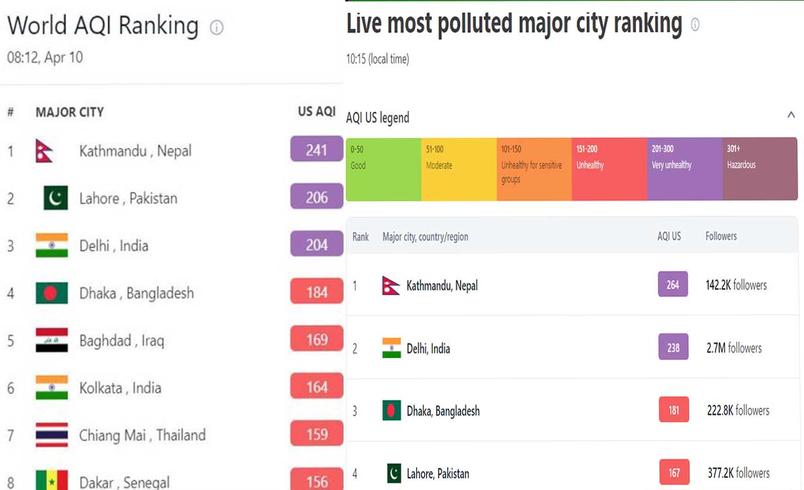
Task: Click the 181 AQI badge for Dhaka
Action: click(673, 410)
